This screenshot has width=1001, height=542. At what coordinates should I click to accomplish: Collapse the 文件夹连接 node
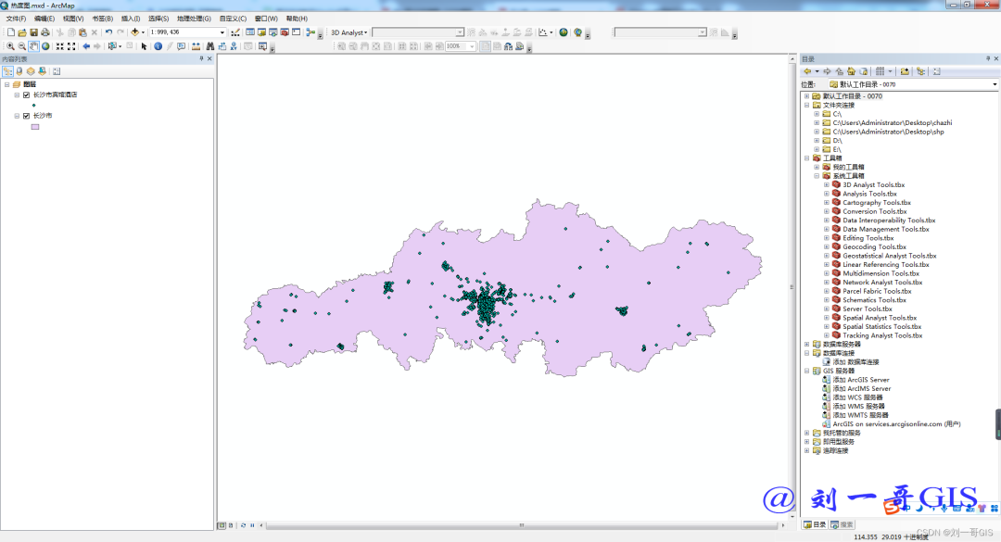[807, 106]
